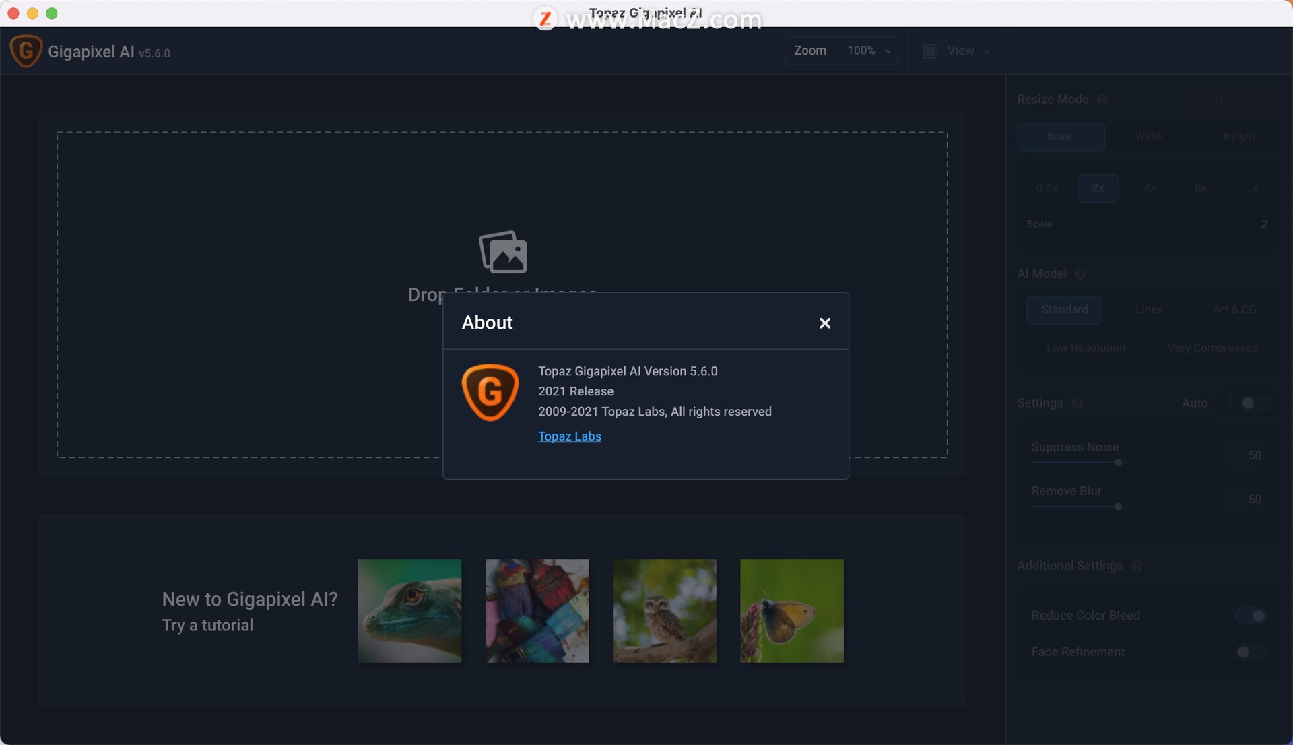
Task: Click the Suppress Noise slider handle
Action: click(1118, 463)
